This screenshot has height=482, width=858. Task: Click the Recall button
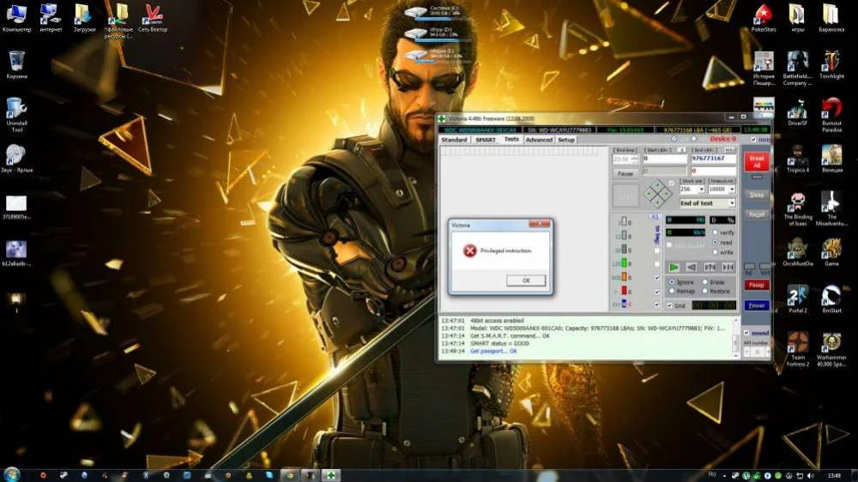(757, 214)
